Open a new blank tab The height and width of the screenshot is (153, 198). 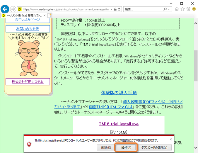point(50,15)
